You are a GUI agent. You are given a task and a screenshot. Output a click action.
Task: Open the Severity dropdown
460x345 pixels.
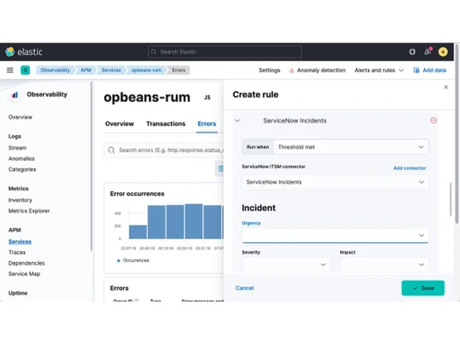pos(286,264)
